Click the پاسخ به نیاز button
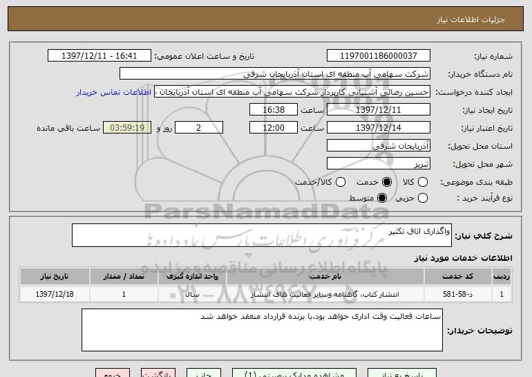 [402, 373]
